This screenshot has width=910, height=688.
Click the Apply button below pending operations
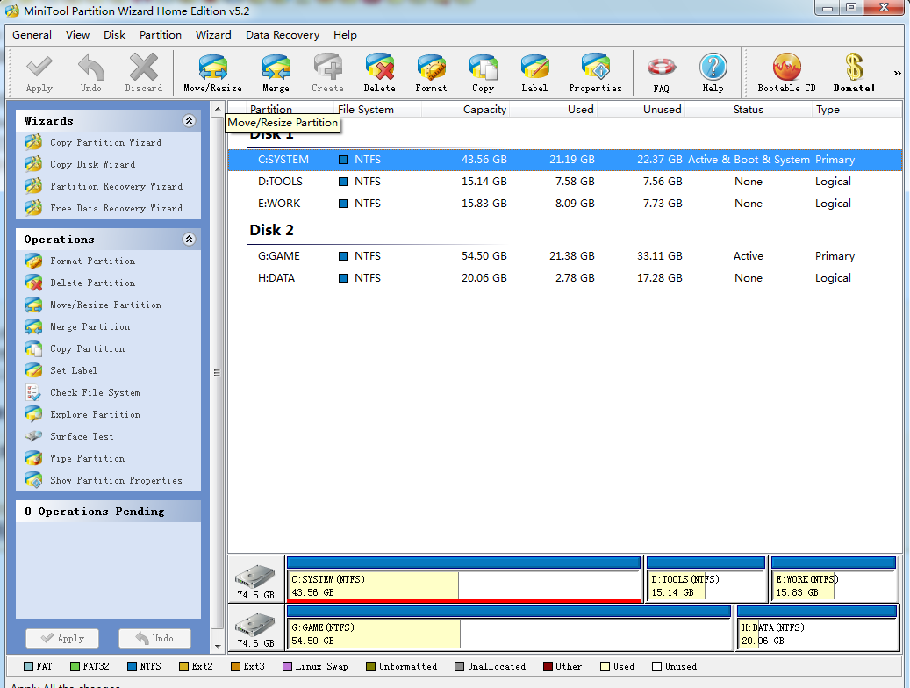[x=62, y=638]
